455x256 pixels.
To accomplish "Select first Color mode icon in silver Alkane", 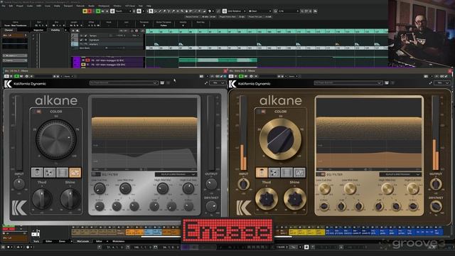I will pos(37,172).
